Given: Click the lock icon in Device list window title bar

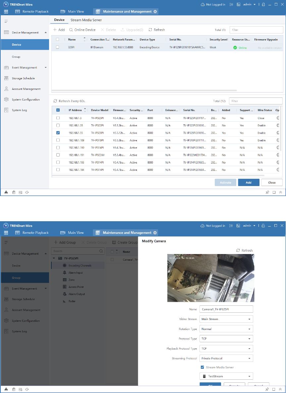Looking at the screenshot, I should [263, 5].
